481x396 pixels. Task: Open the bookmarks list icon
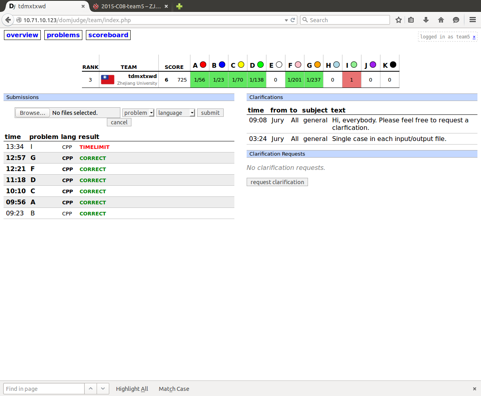(x=411, y=20)
